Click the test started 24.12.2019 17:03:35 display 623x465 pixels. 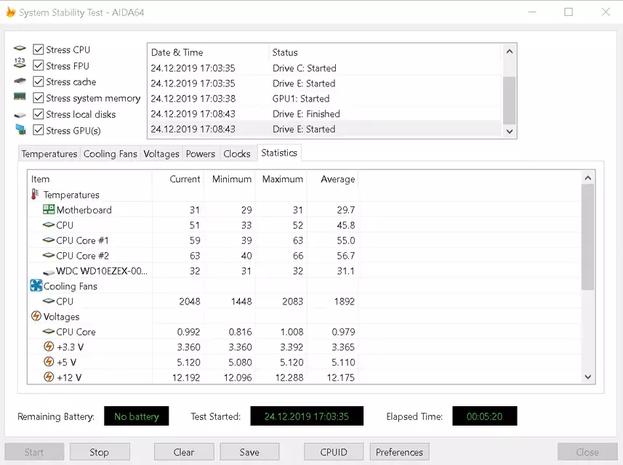pos(307,416)
